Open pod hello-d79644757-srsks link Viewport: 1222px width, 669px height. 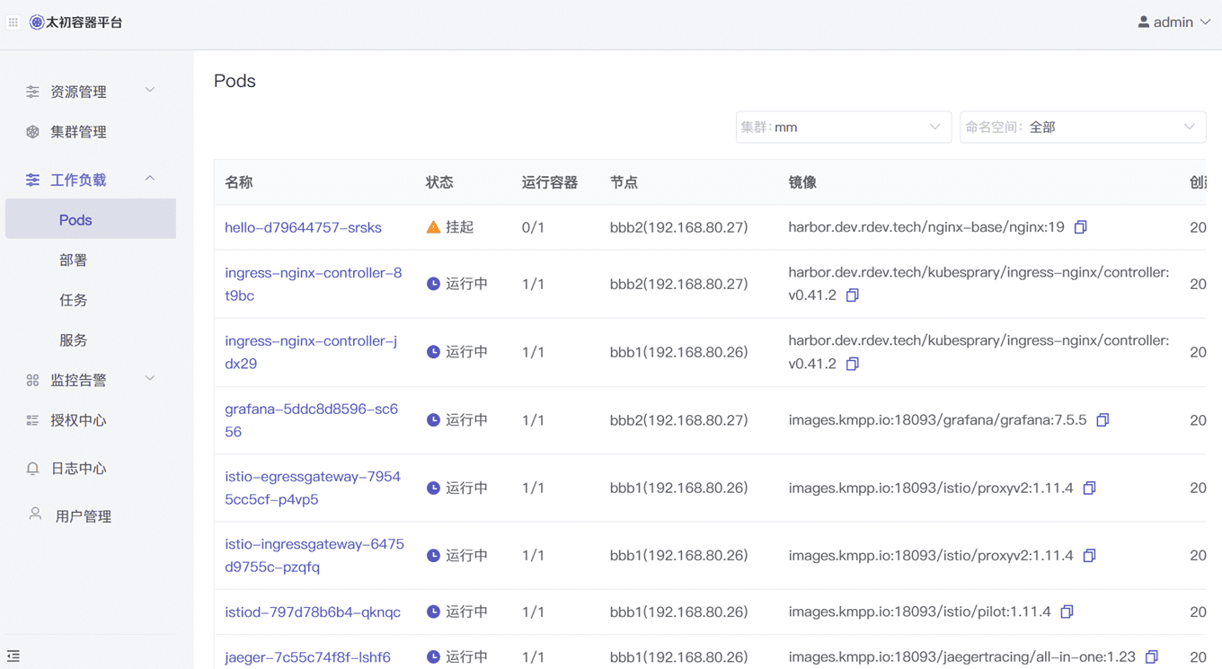click(x=303, y=227)
